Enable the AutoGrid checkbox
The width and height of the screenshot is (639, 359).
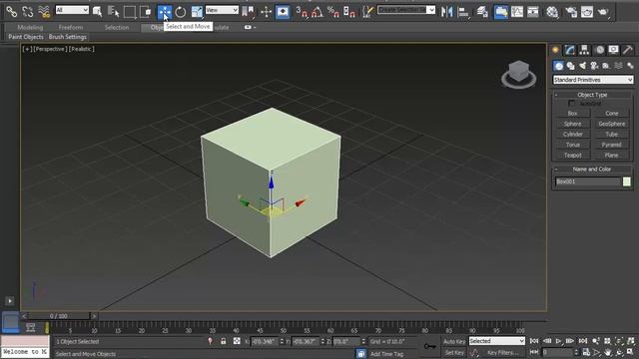tap(572, 104)
